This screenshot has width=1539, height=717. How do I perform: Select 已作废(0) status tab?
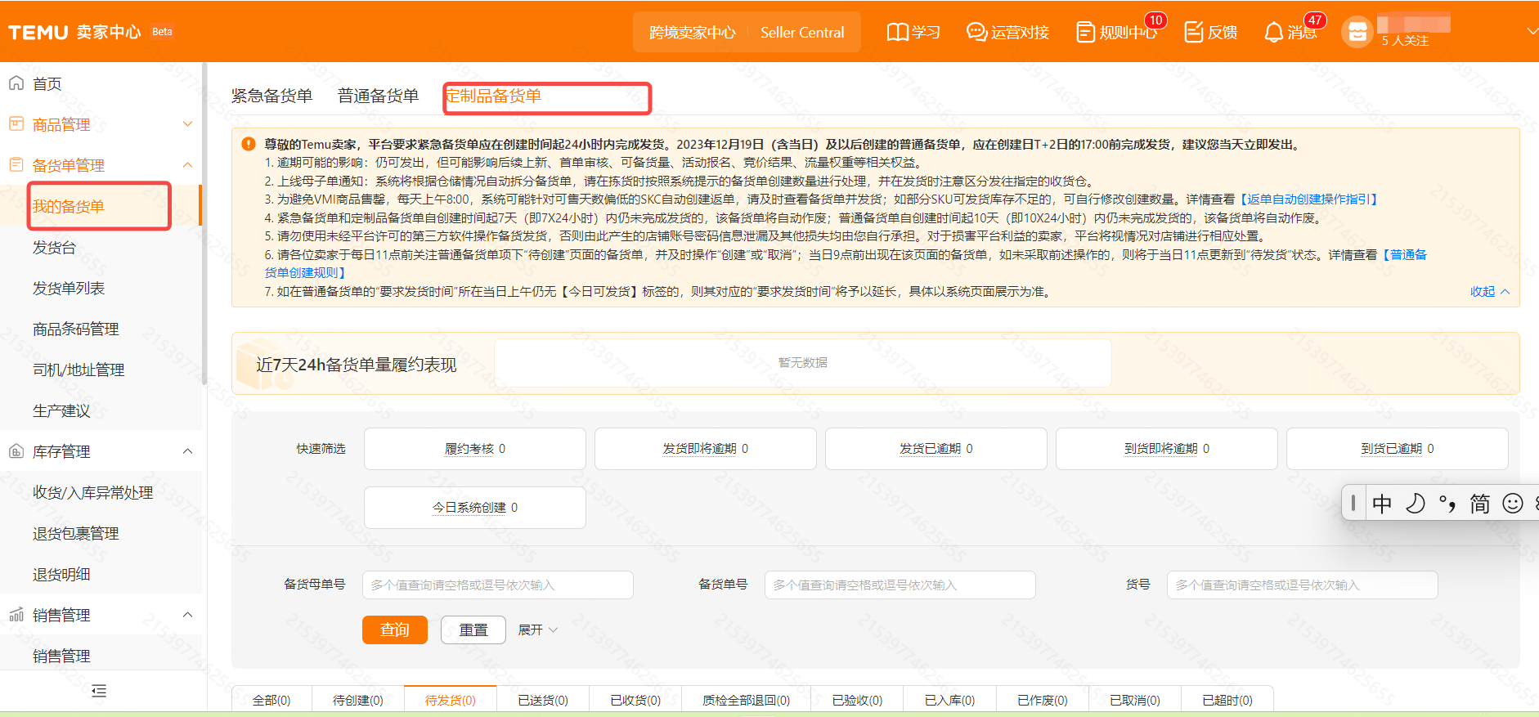[x=1042, y=700]
